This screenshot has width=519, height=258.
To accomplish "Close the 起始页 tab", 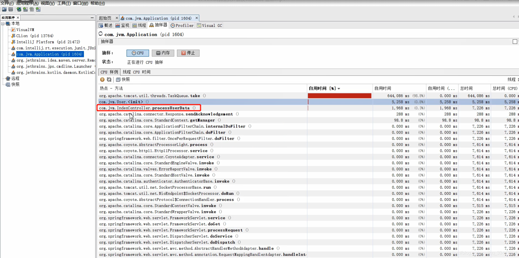I will [x=117, y=18].
